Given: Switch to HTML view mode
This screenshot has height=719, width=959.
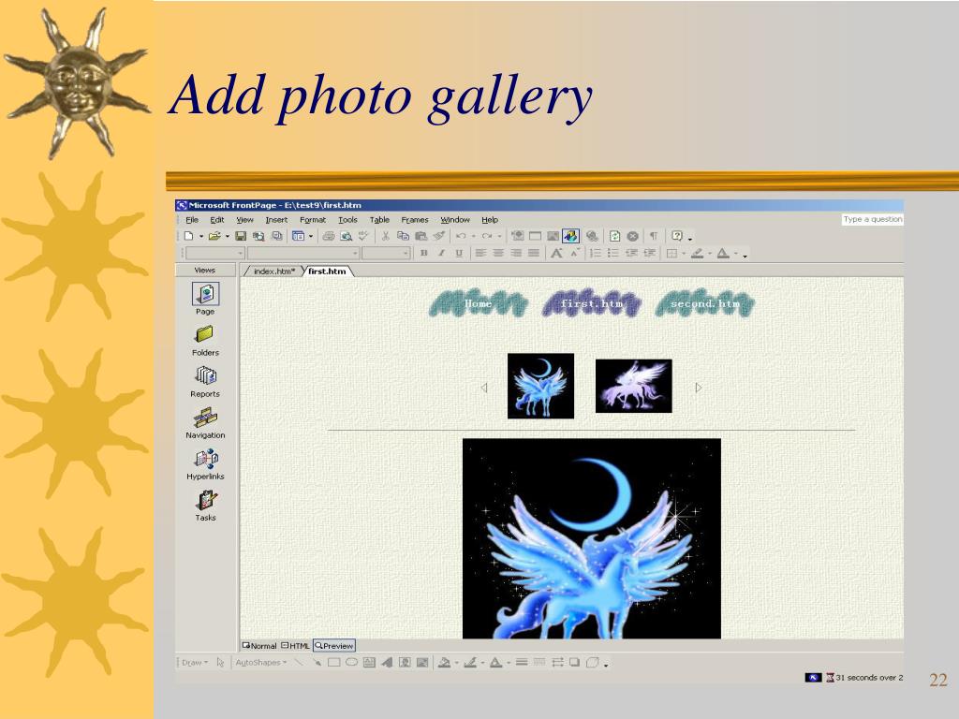Looking at the screenshot, I should [295, 646].
